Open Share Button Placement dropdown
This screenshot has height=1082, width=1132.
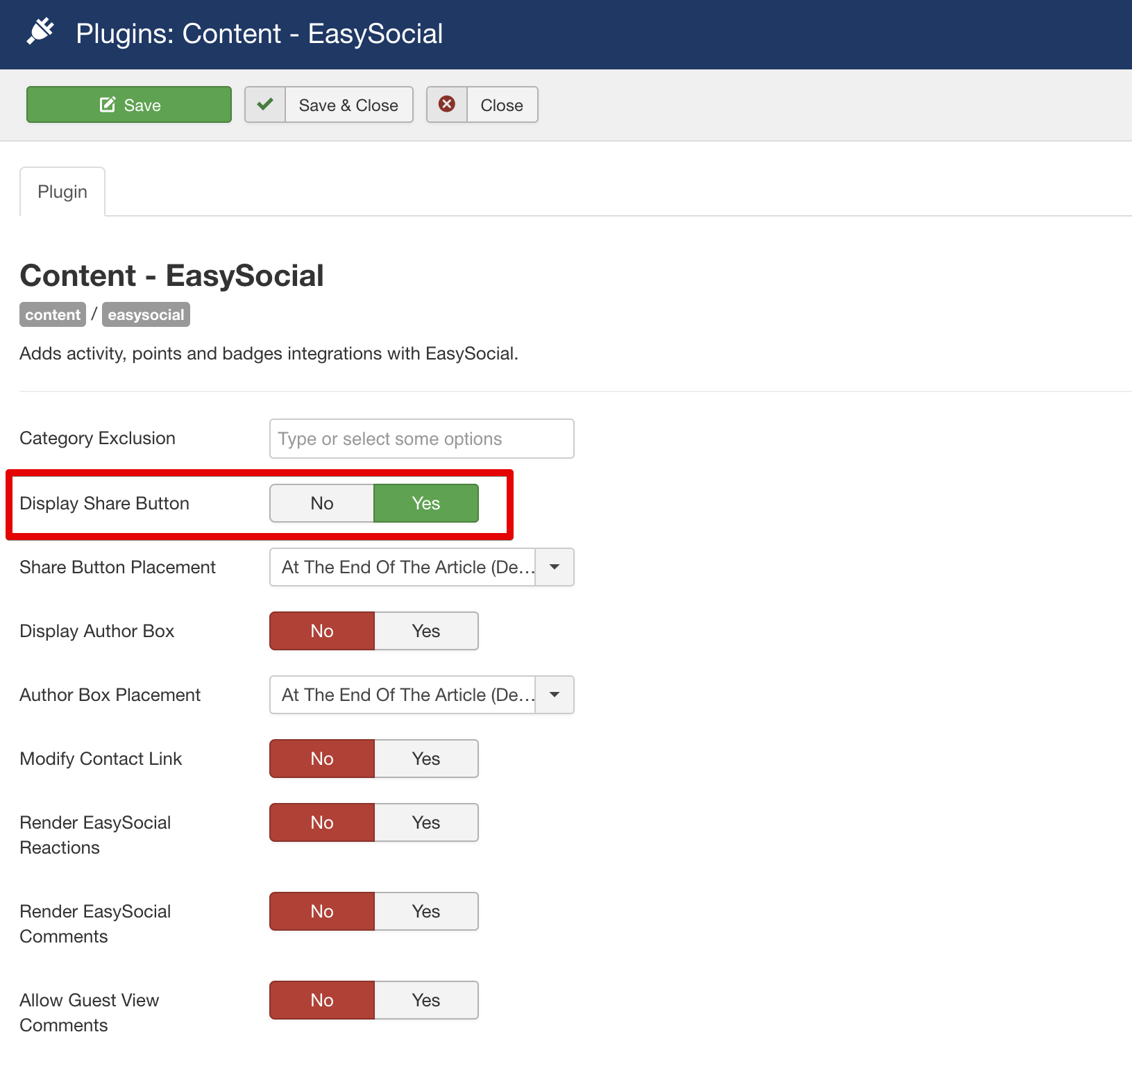click(421, 567)
